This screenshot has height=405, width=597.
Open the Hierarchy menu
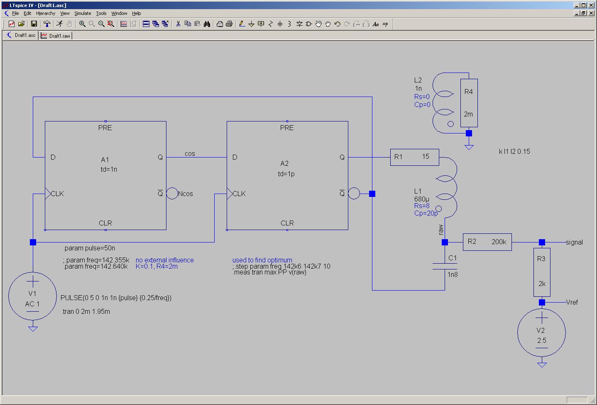coord(45,13)
